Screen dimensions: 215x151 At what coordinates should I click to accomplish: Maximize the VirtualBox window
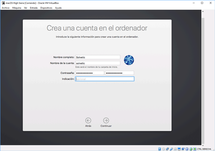202,3
